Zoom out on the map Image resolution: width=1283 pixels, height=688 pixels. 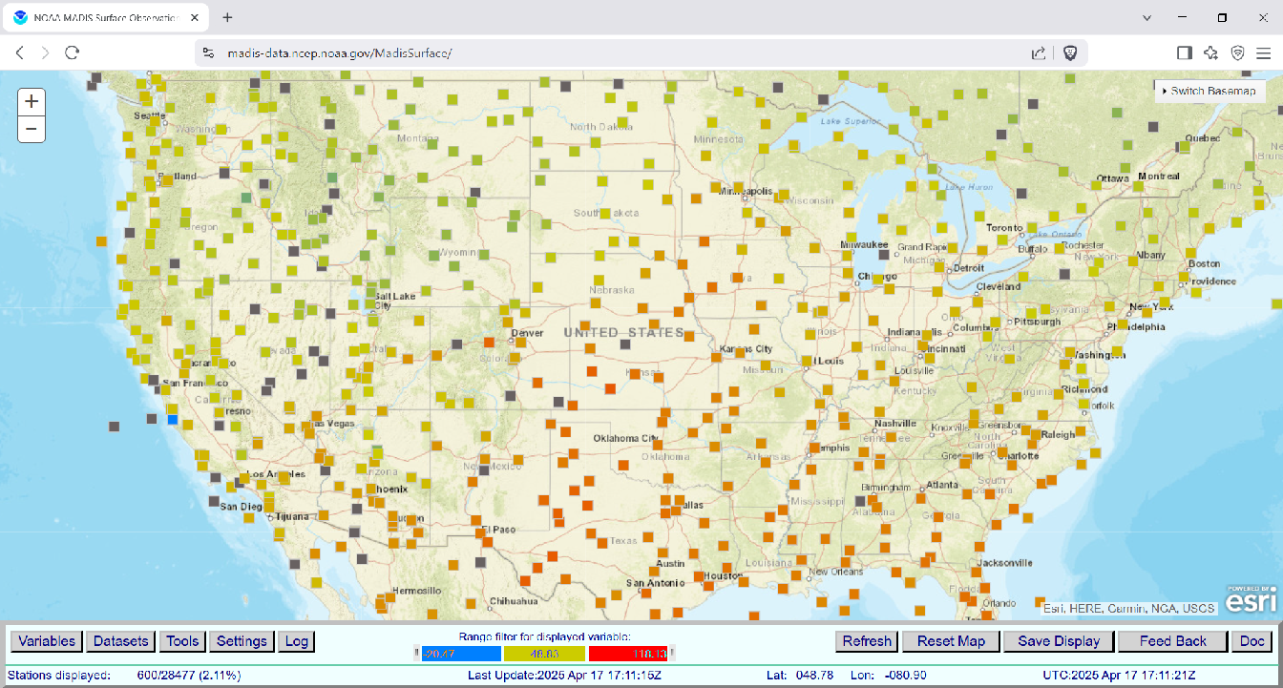point(32,129)
